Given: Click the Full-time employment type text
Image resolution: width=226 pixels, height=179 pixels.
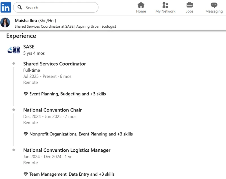Looking at the screenshot, I should click(32, 70).
